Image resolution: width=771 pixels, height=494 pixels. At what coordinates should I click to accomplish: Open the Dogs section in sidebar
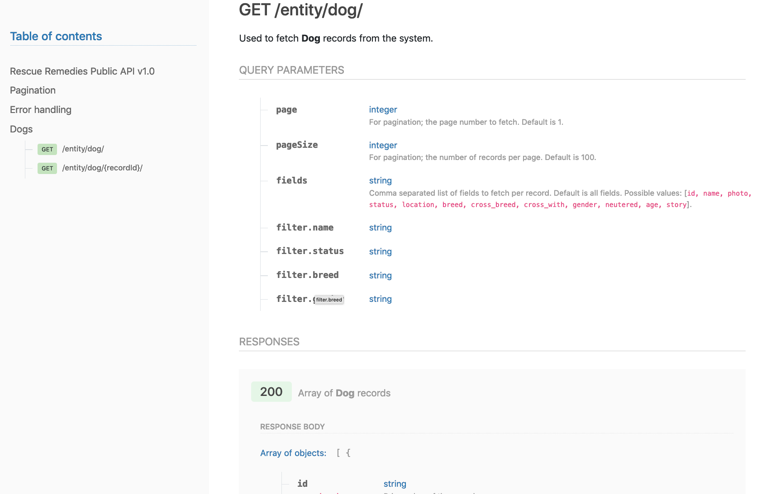[x=21, y=129]
